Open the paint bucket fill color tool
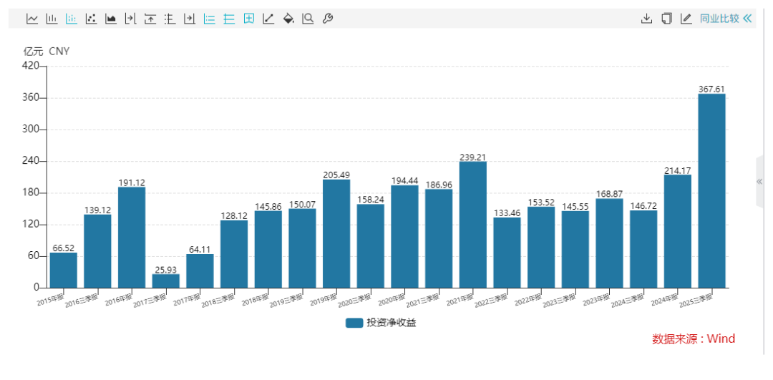Image resolution: width=773 pixels, height=380 pixels. pos(288,19)
